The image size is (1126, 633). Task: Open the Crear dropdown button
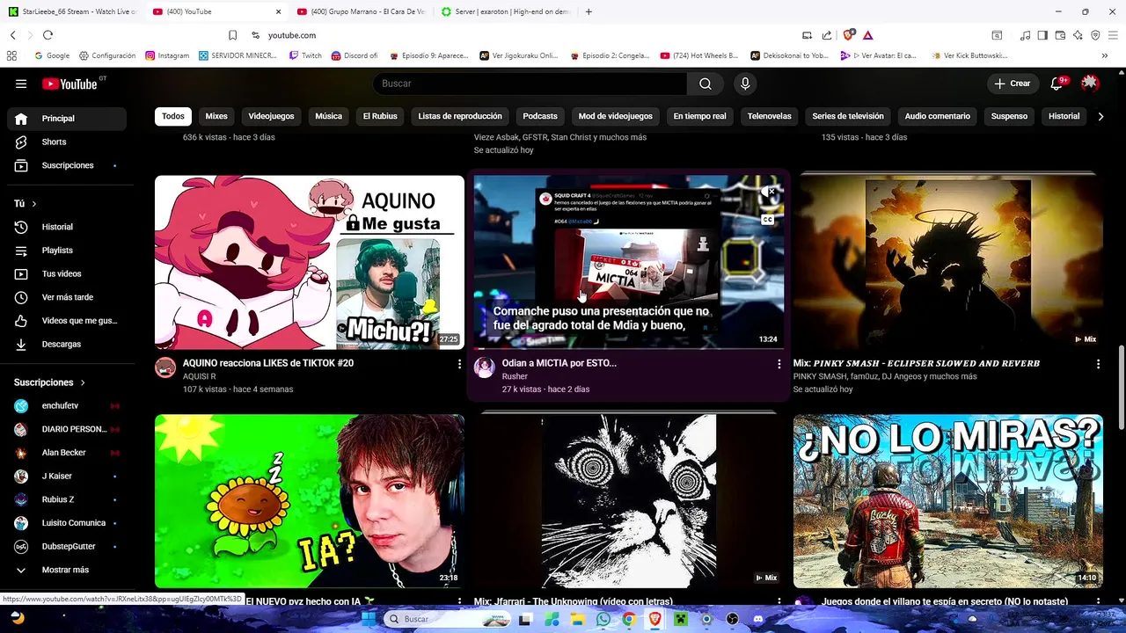pos(1012,84)
